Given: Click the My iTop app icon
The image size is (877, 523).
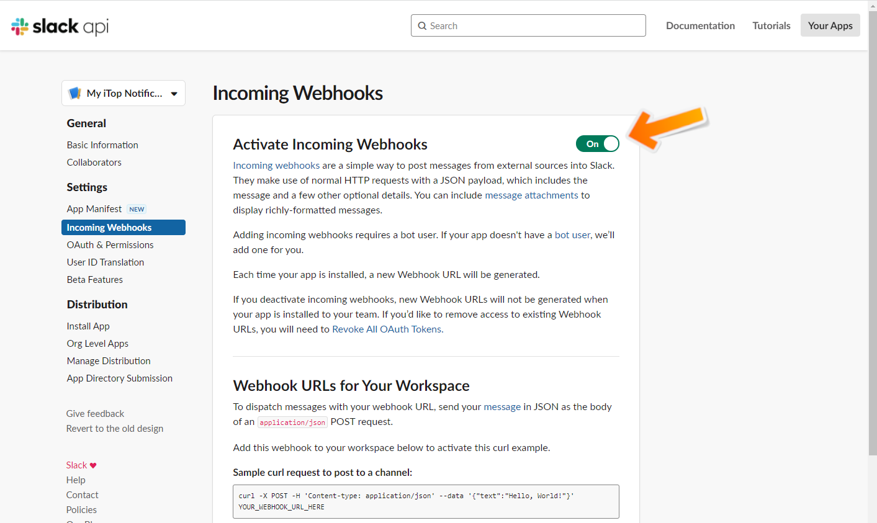Looking at the screenshot, I should [75, 93].
